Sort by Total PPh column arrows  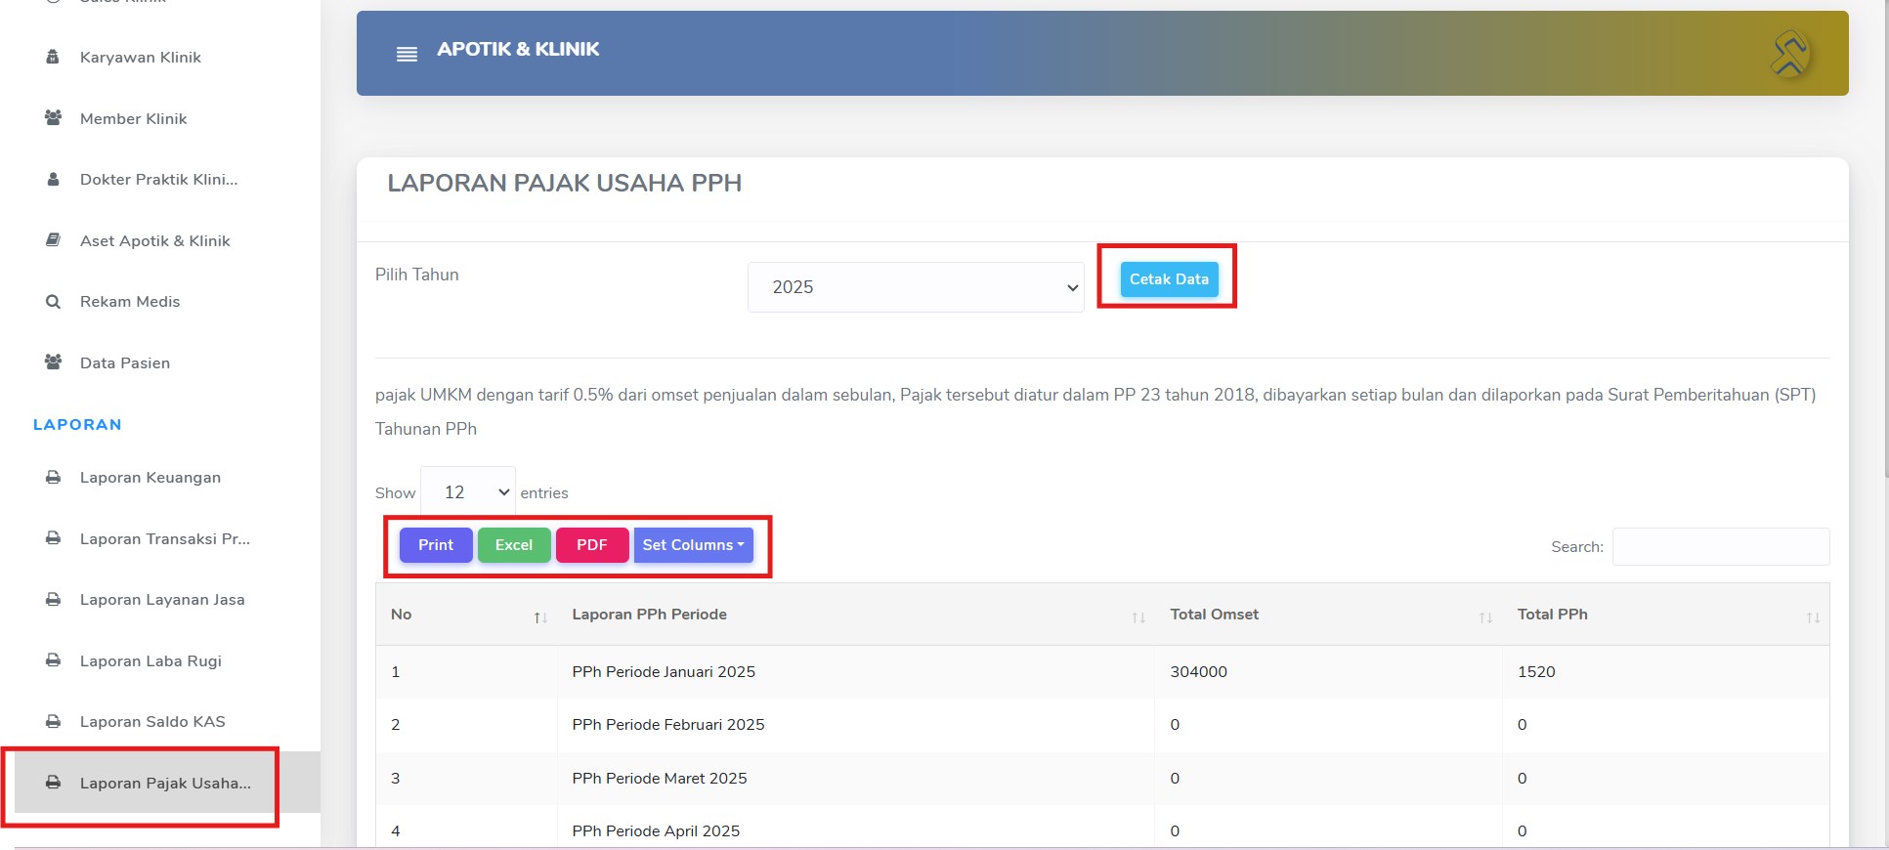1813,617
